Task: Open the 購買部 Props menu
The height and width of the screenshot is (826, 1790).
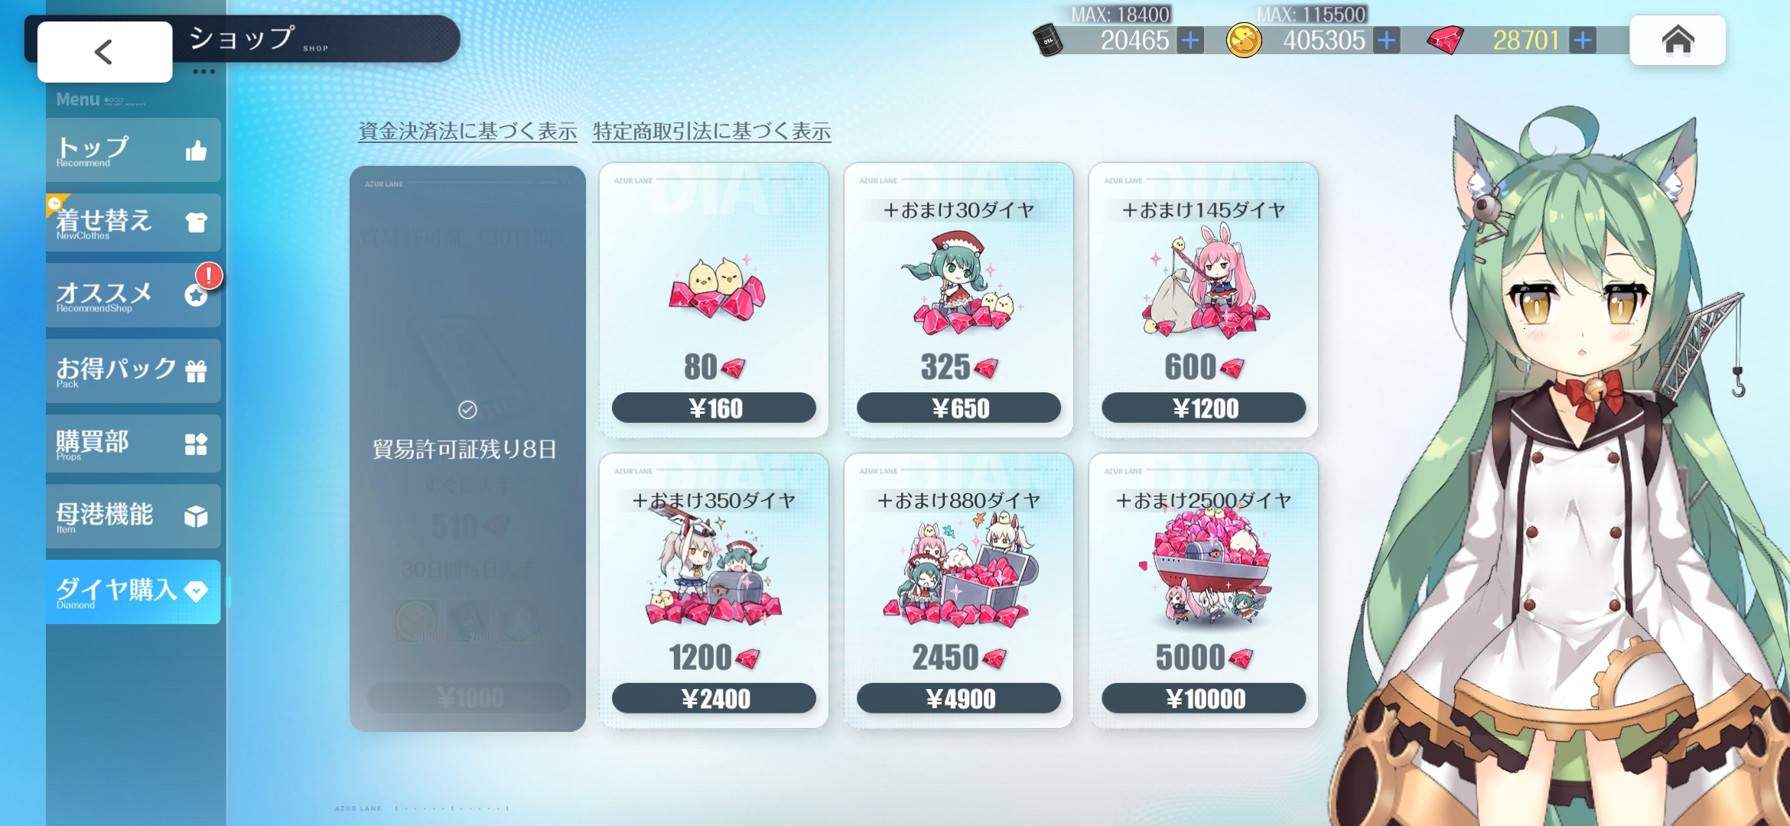Action: tap(133, 444)
